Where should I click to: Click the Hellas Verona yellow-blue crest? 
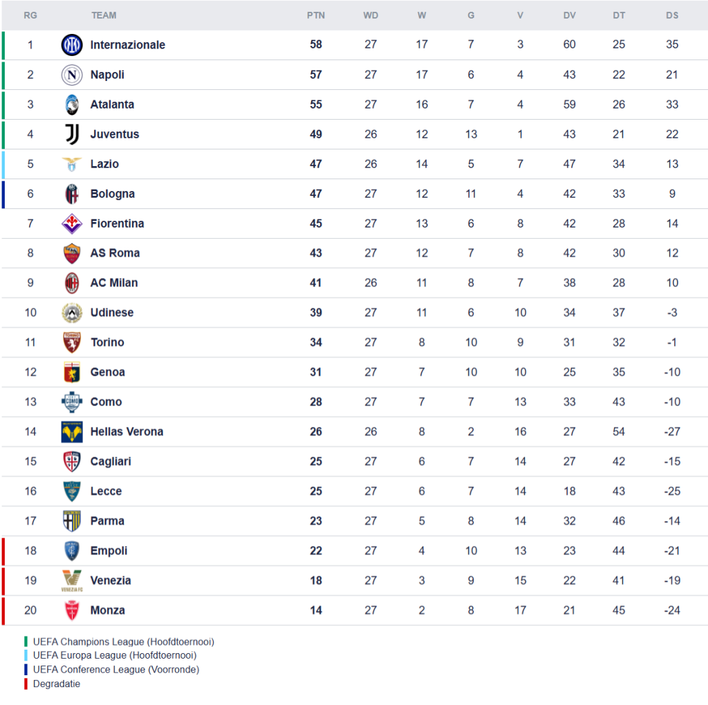72,432
